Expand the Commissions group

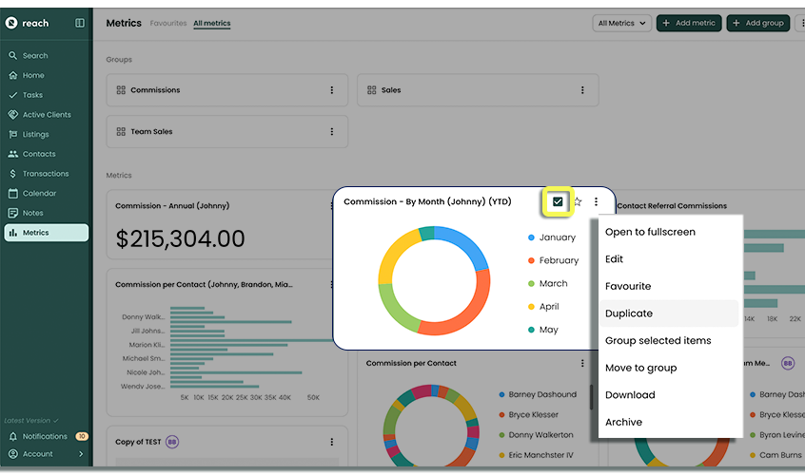tap(155, 90)
